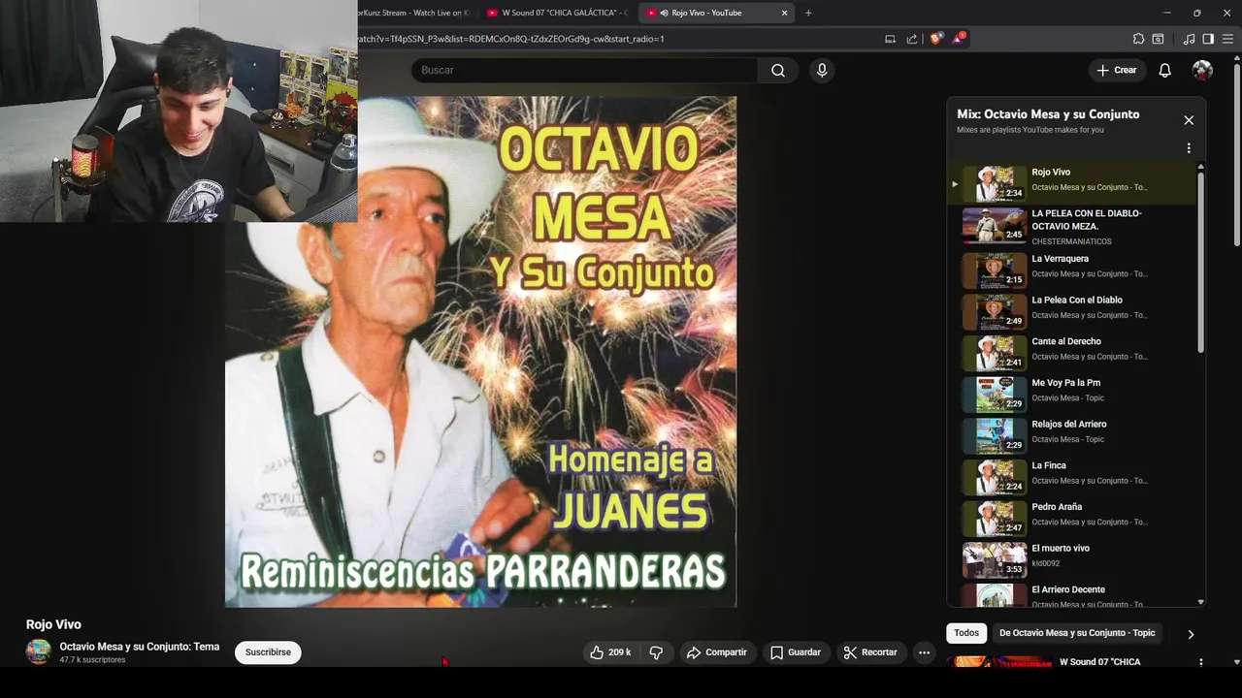Click 'Mix: Octavio Mesa y su Conjunto' heading
Image resolution: width=1242 pixels, height=698 pixels.
pos(1048,114)
